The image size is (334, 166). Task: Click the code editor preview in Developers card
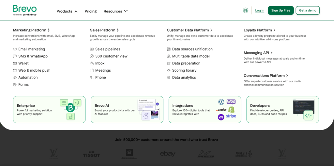tap(304, 106)
